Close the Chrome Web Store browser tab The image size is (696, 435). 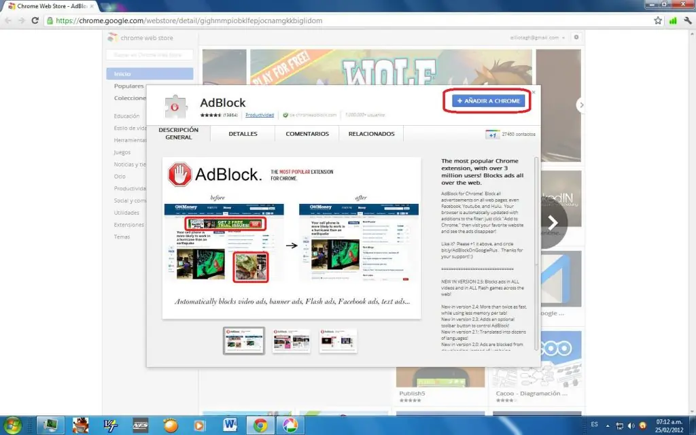[92, 6]
